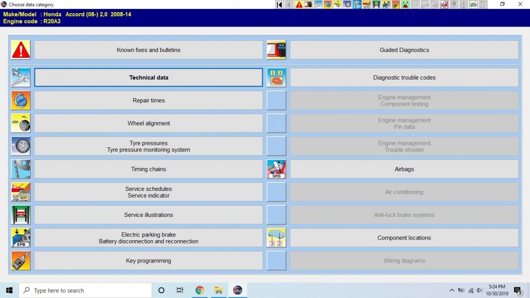This screenshot has width=530, height=298.
Task: Click the wrench icon beside Technical data
Action: tap(21, 77)
